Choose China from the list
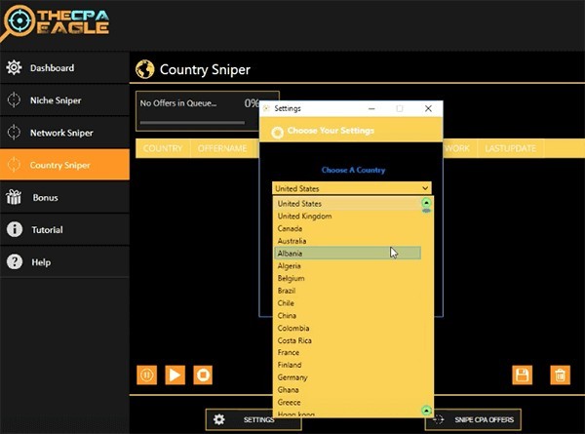The height and width of the screenshot is (434, 585). coord(348,315)
